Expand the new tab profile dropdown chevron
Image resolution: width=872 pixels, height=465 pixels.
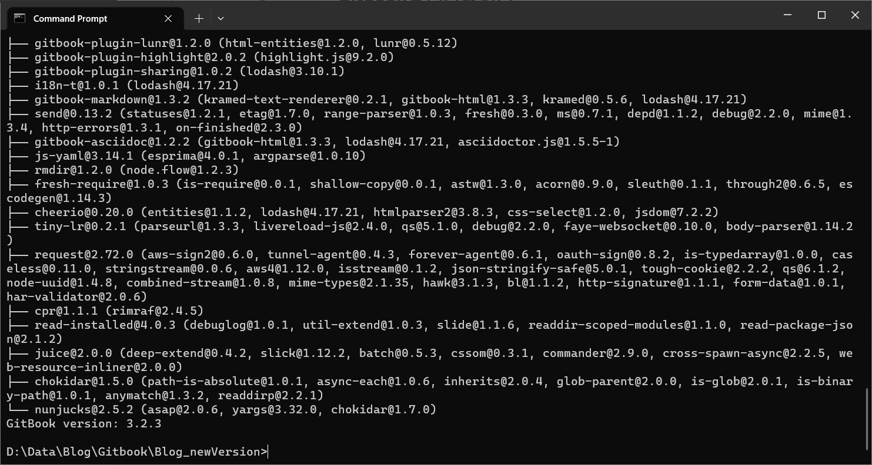pos(220,18)
